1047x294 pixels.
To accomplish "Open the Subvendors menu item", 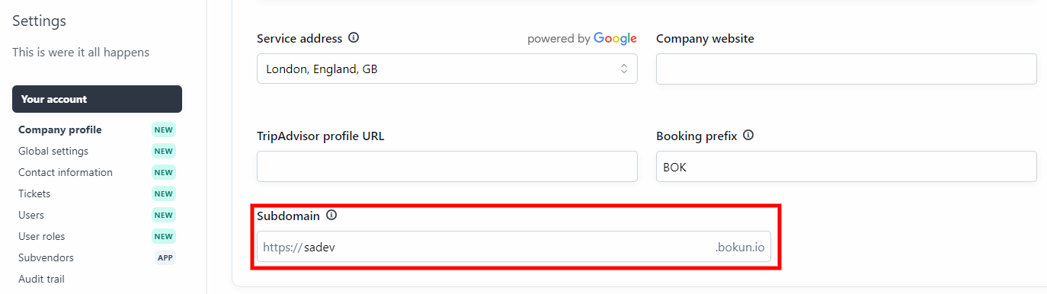I will 46,257.
